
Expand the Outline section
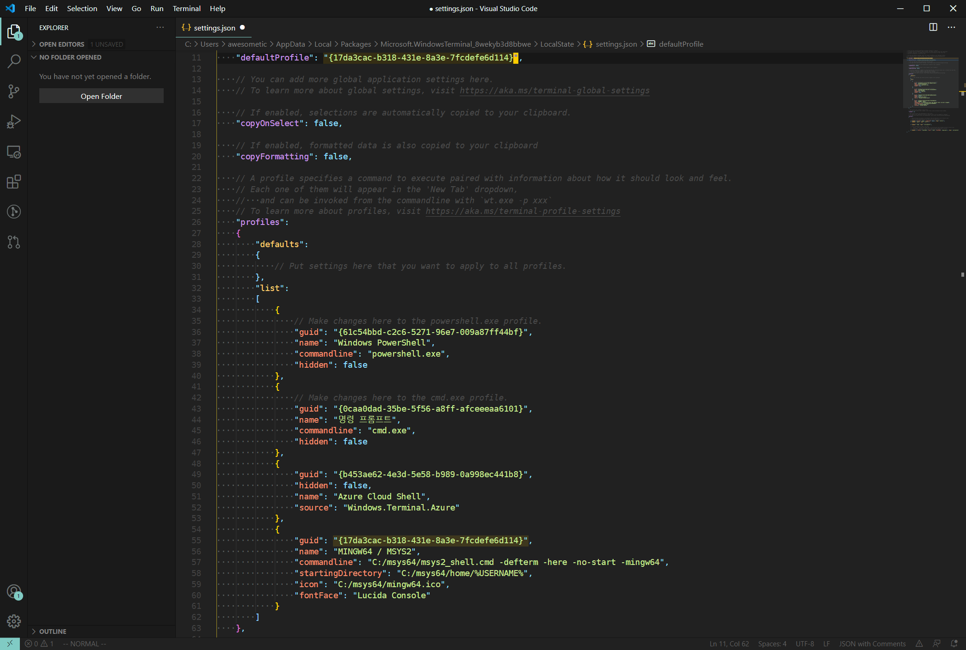click(x=53, y=631)
